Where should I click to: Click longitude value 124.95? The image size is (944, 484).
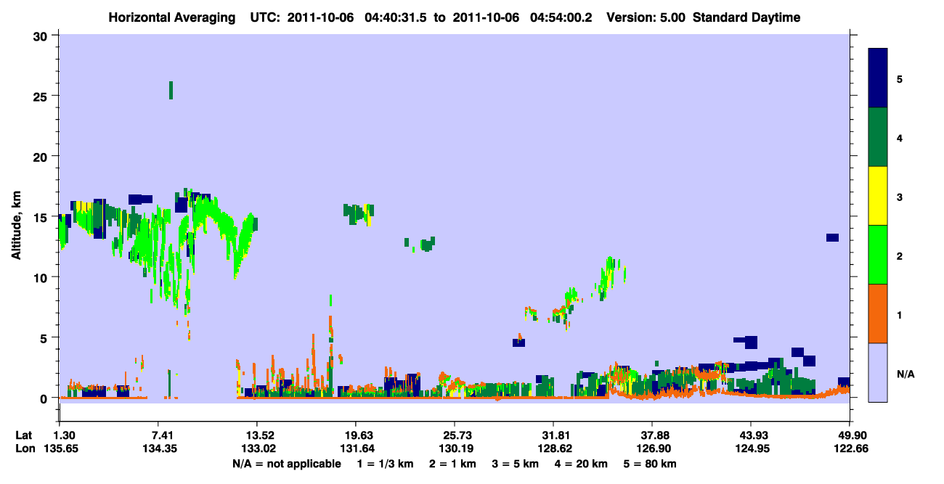pos(751,448)
